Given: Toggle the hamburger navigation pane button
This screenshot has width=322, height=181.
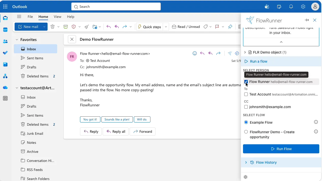Looking at the screenshot, I should [x=19, y=17].
